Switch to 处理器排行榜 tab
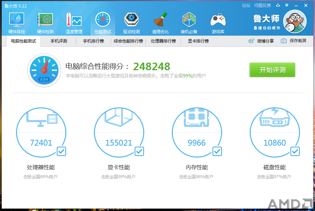Screen dimensions: 315x211 [x=163, y=41]
